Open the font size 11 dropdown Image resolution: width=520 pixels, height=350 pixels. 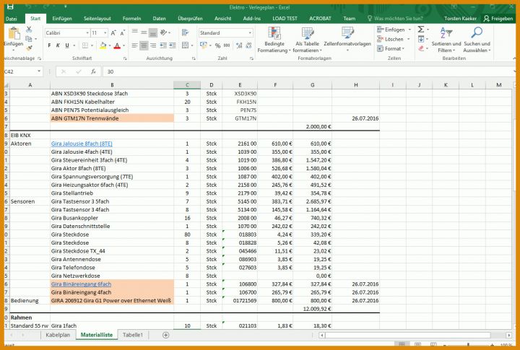[x=105, y=32]
